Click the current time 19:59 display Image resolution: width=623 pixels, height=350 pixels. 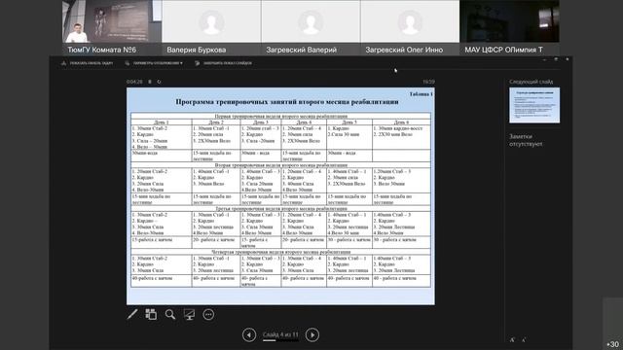(x=428, y=82)
